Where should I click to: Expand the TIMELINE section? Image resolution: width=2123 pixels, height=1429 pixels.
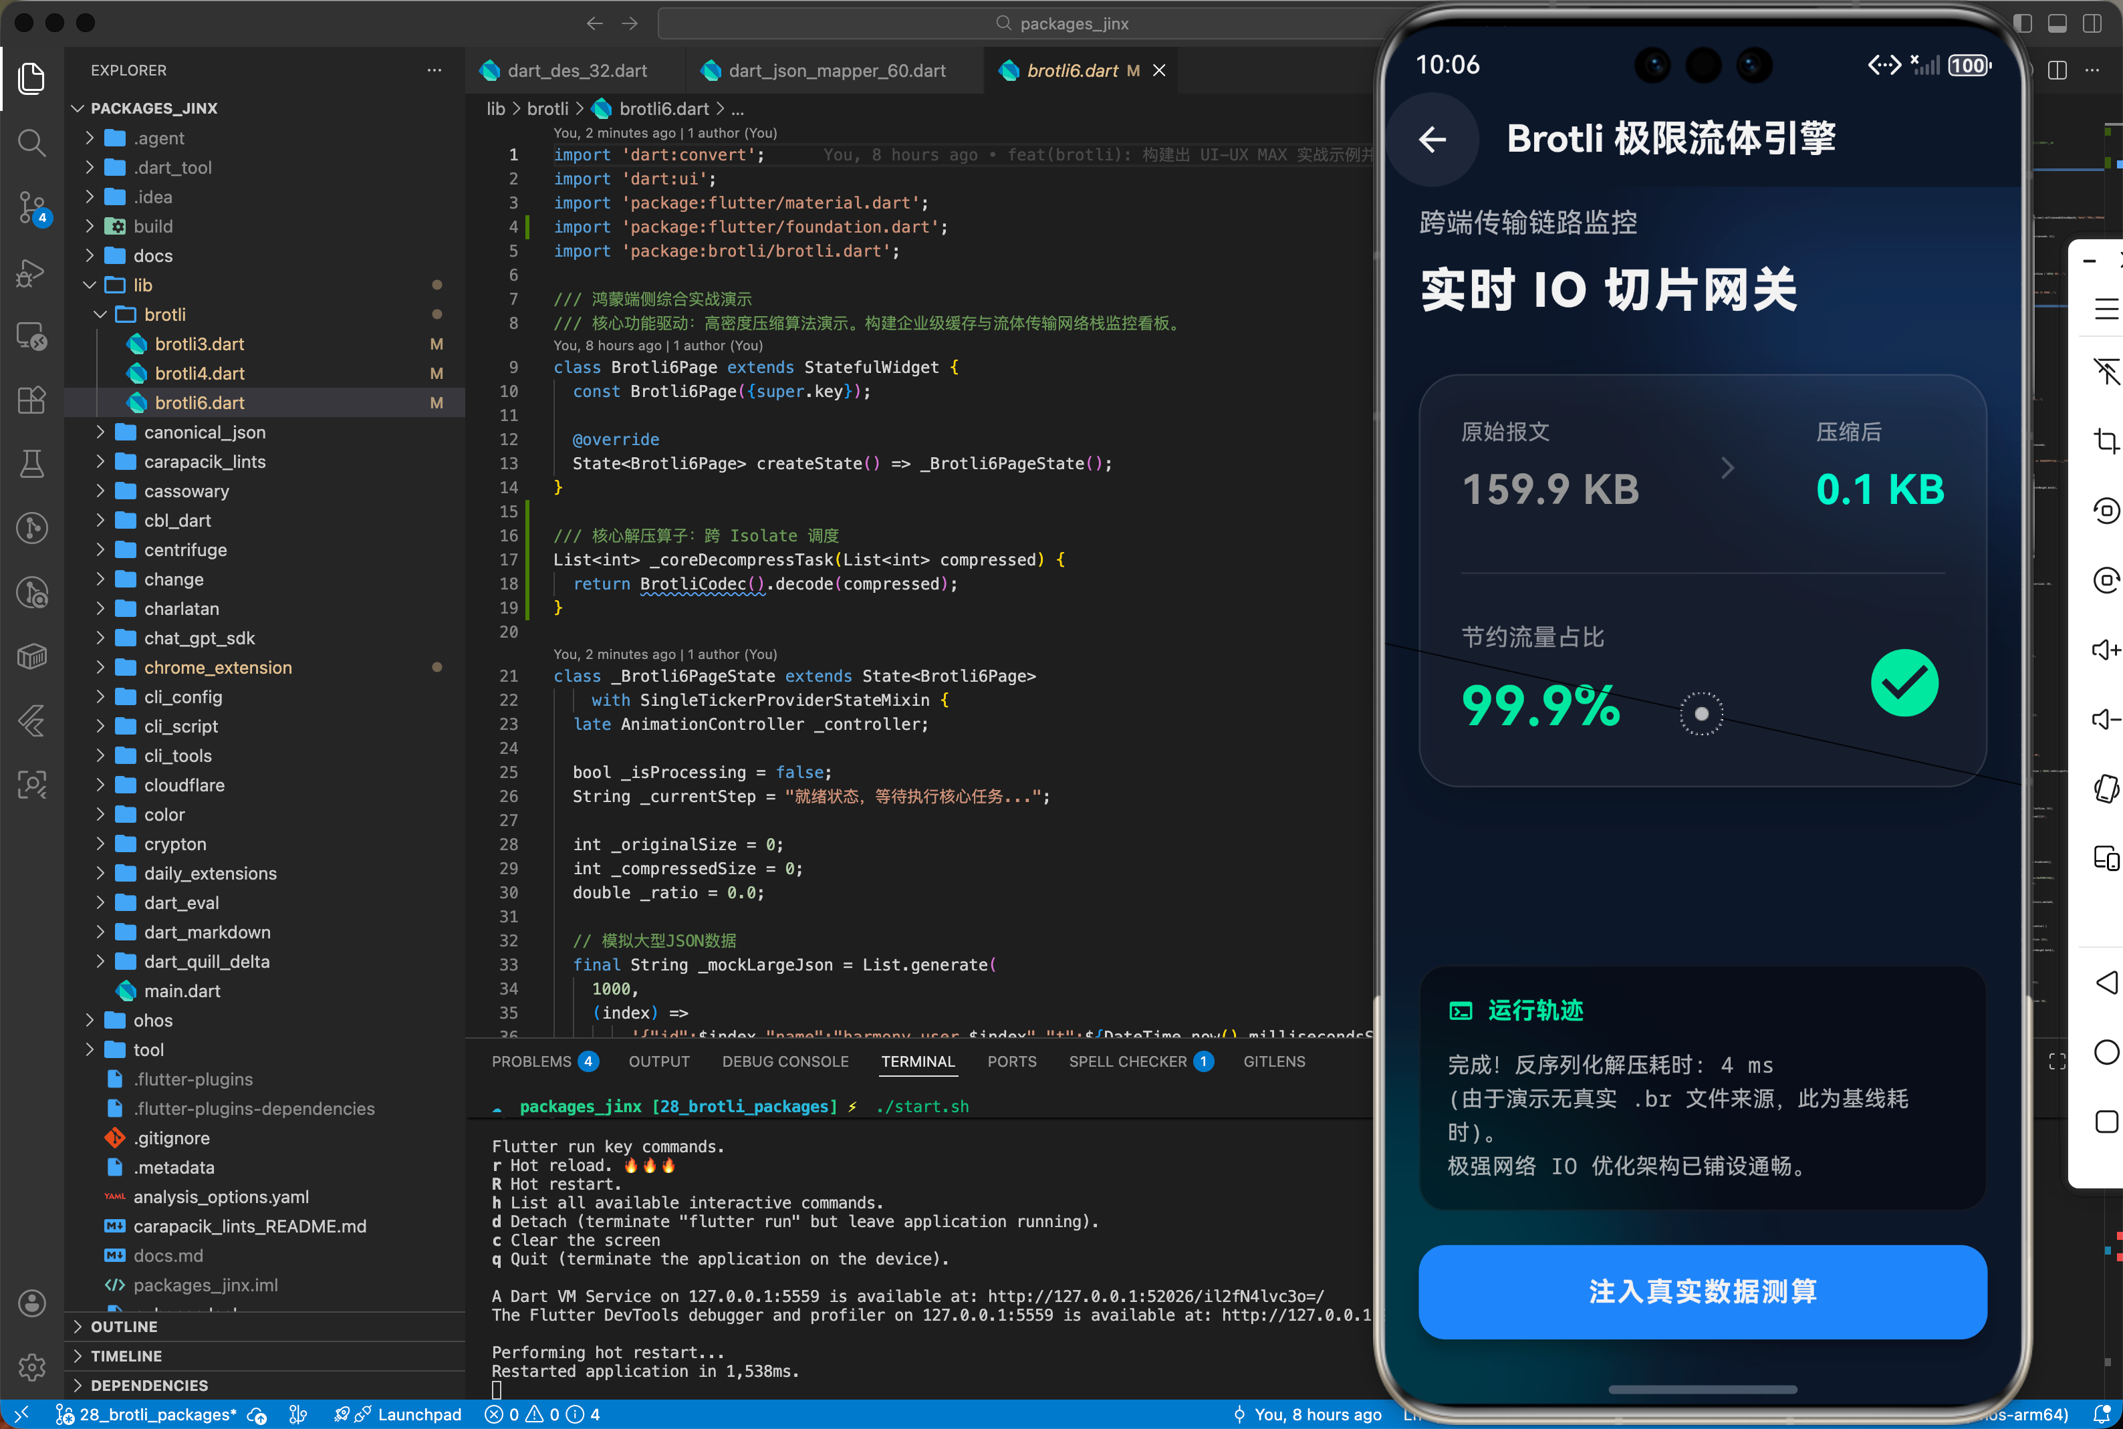(x=264, y=1356)
